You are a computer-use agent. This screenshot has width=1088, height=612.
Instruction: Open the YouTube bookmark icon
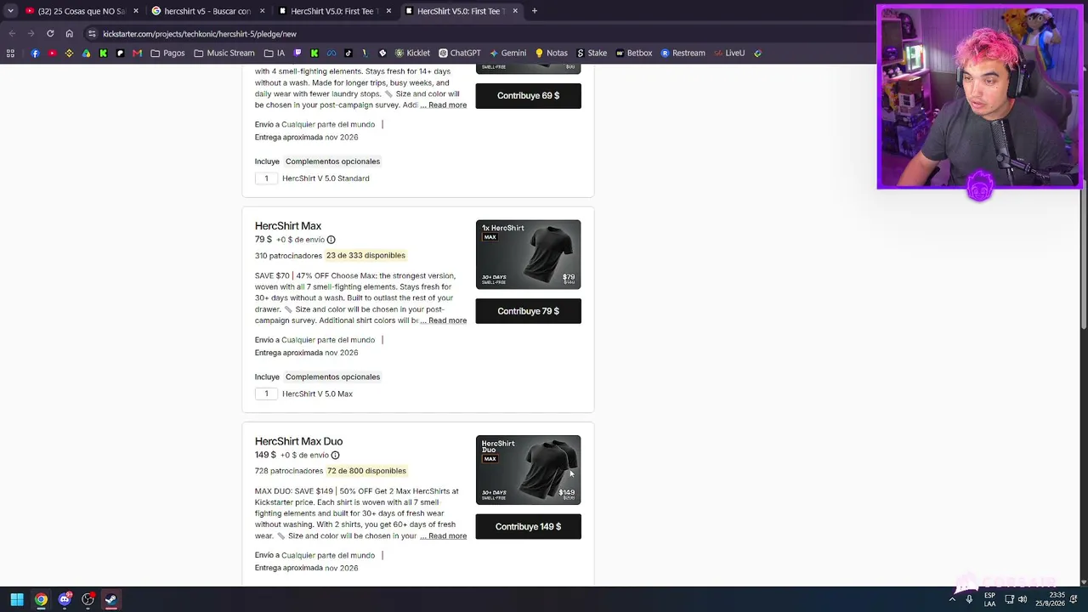click(52, 53)
